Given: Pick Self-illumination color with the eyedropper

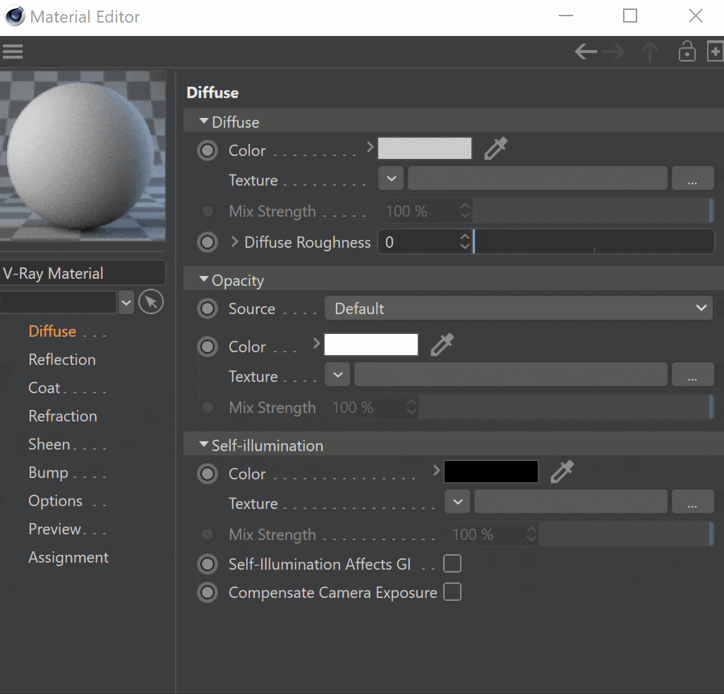Looking at the screenshot, I should 562,472.
